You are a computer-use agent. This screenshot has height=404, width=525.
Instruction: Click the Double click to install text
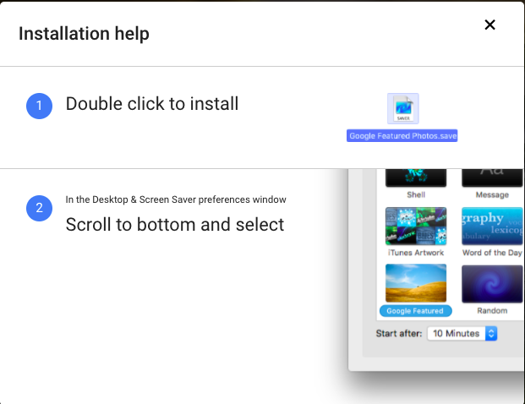point(152,104)
